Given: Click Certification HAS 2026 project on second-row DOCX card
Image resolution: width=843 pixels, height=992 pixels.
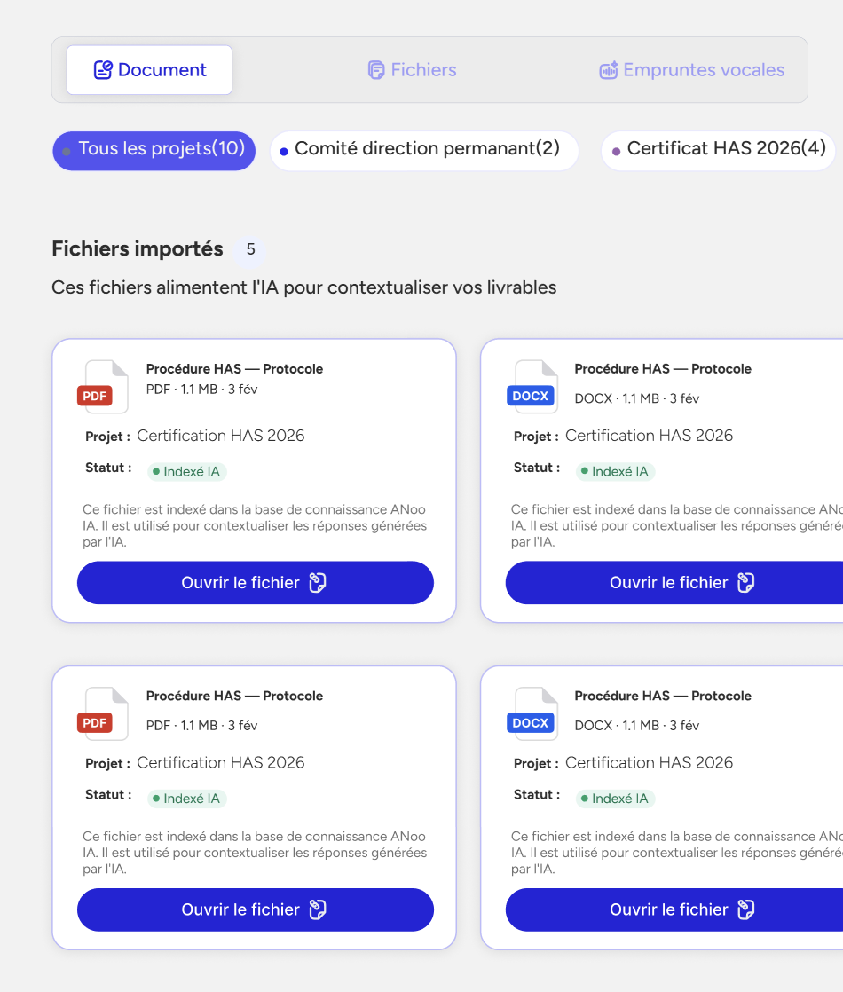Looking at the screenshot, I should (649, 763).
